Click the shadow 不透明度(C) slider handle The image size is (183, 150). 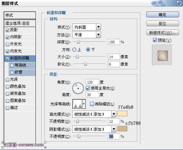tap(79, 136)
